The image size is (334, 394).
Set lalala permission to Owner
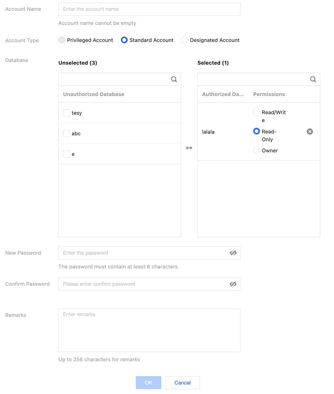click(256, 150)
